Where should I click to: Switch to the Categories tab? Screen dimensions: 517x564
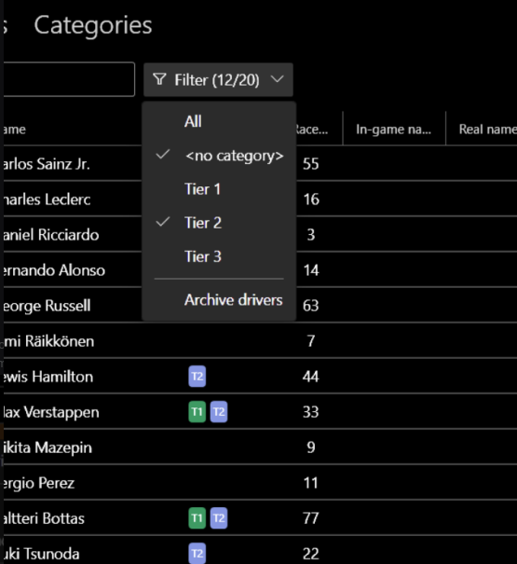tap(93, 25)
